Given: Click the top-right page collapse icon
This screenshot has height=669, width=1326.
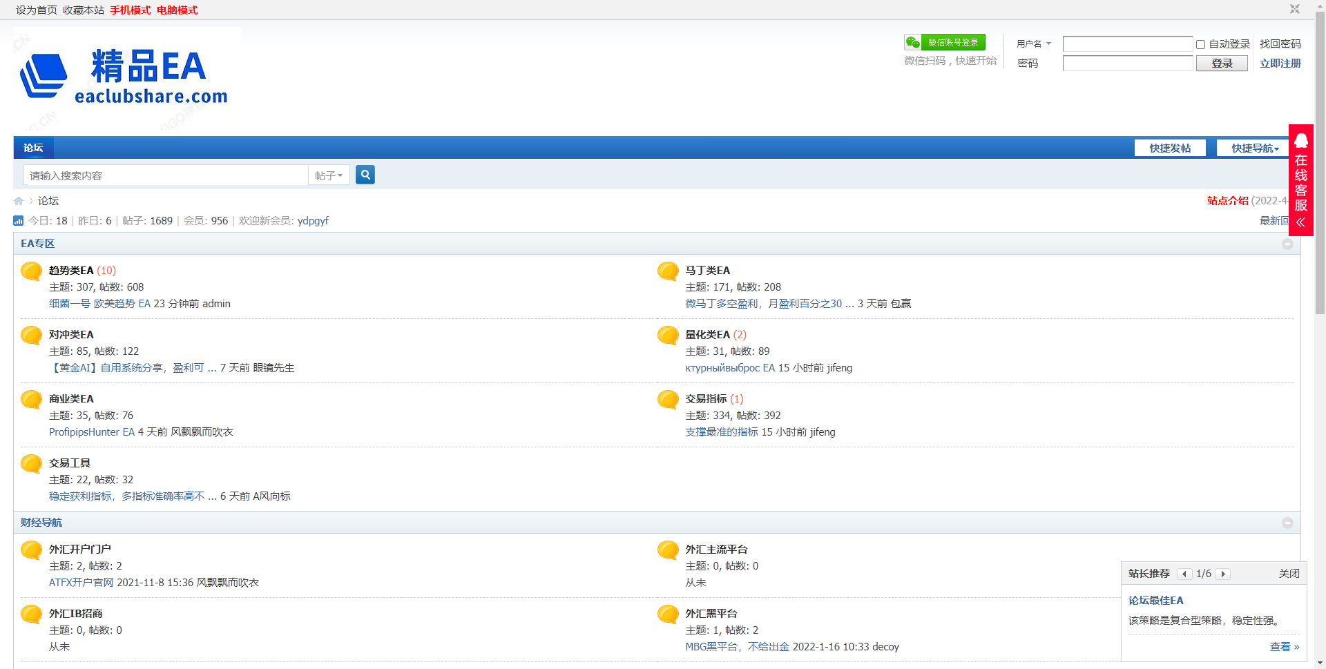Looking at the screenshot, I should pyautogui.click(x=1295, y=9).
